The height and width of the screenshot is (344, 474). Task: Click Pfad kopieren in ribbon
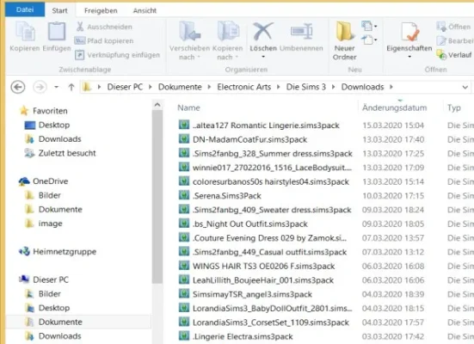point(104,40)
